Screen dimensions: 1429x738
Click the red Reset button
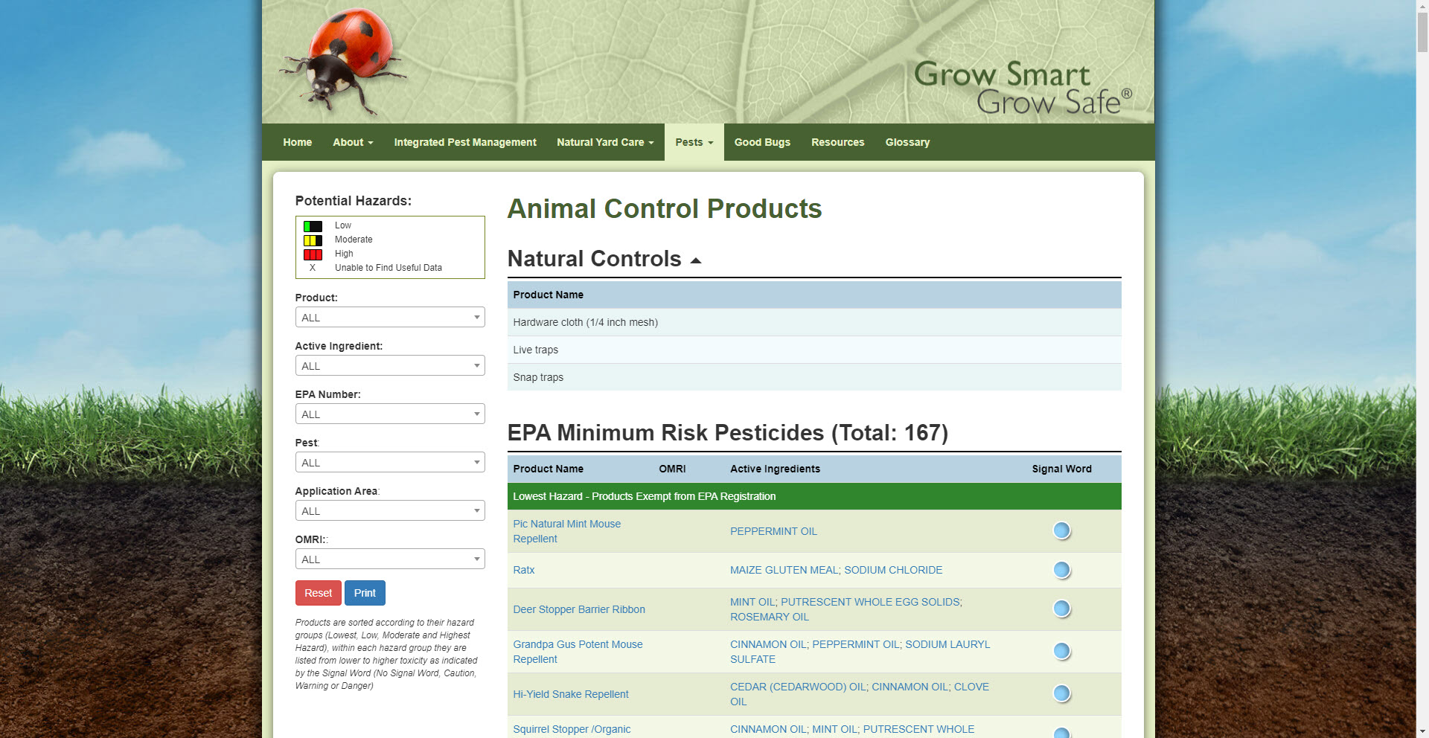click(318, 593)
